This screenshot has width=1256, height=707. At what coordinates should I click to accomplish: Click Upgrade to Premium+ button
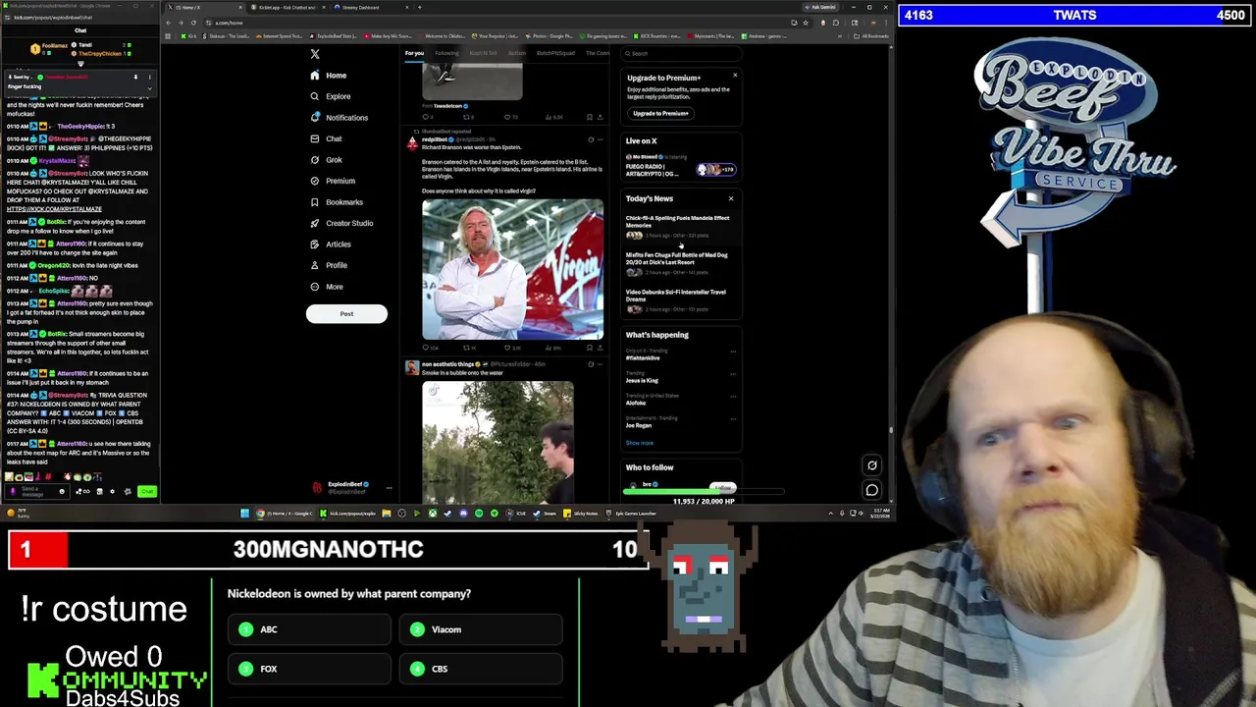point(661,113)
